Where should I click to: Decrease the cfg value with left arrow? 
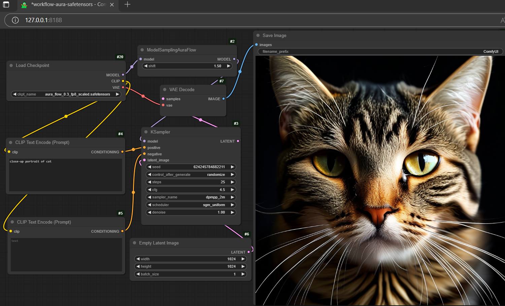(x=149, y=190)
